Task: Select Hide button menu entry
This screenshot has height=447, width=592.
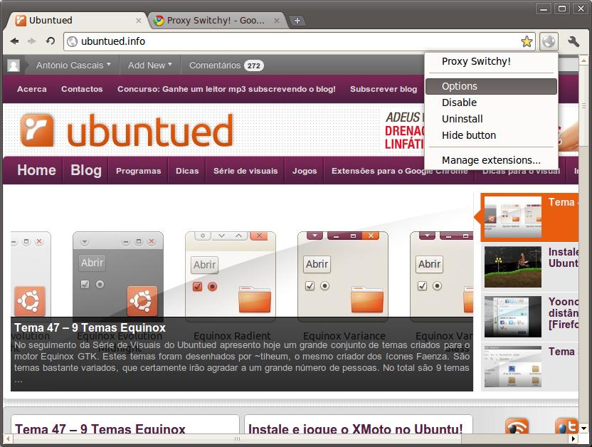Action: point(491,135)
